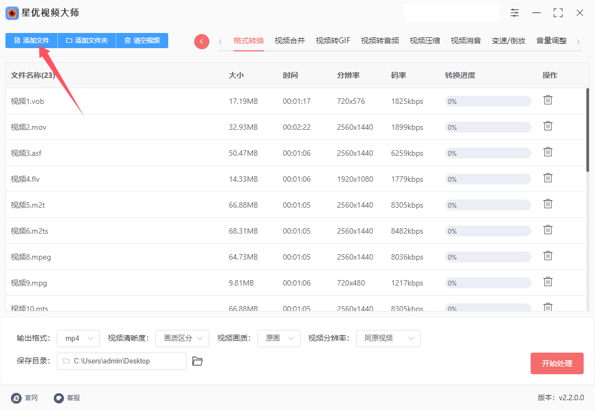
Task: Delete the 视频3.asf row with trash icon
Action: pyautogui.click(x=547, y=152)
